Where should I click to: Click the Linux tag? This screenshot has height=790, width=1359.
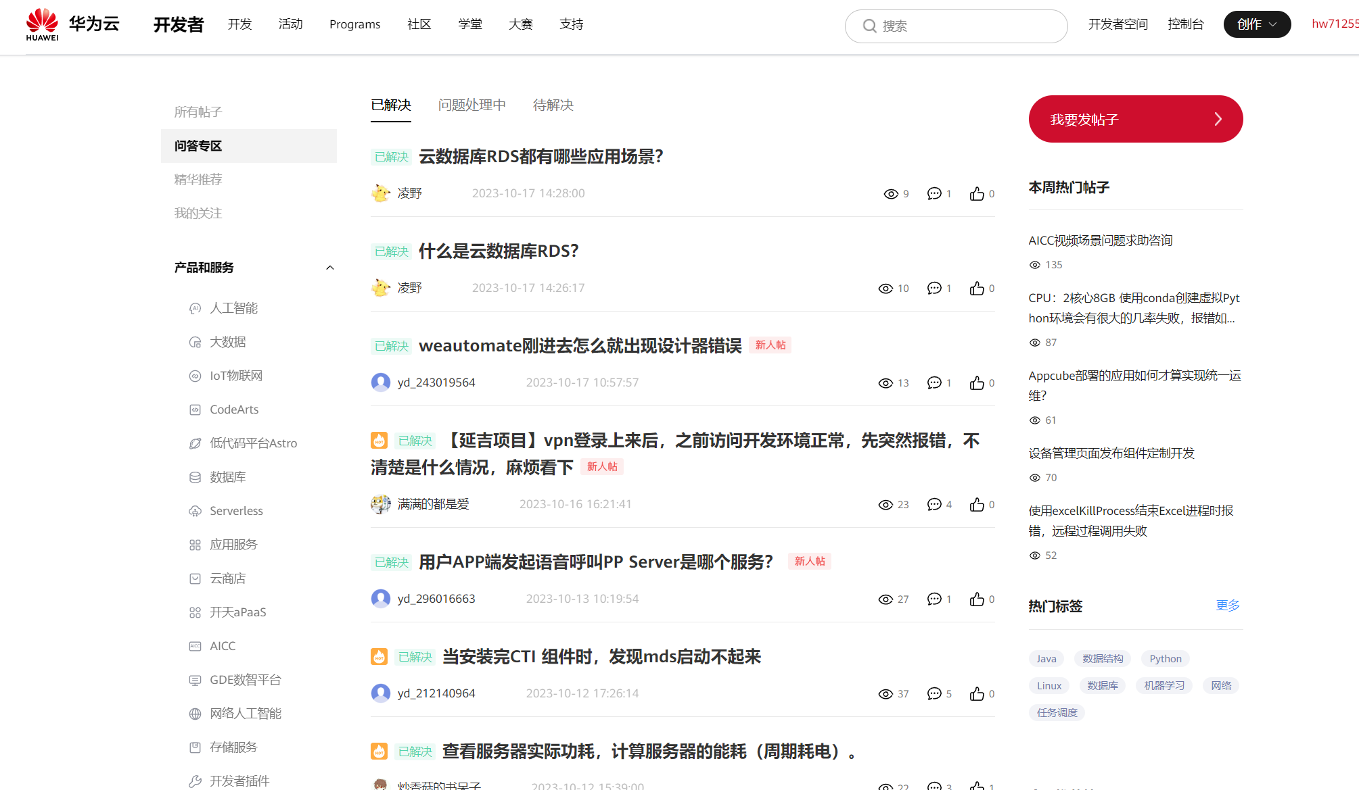coord(1049,686)
